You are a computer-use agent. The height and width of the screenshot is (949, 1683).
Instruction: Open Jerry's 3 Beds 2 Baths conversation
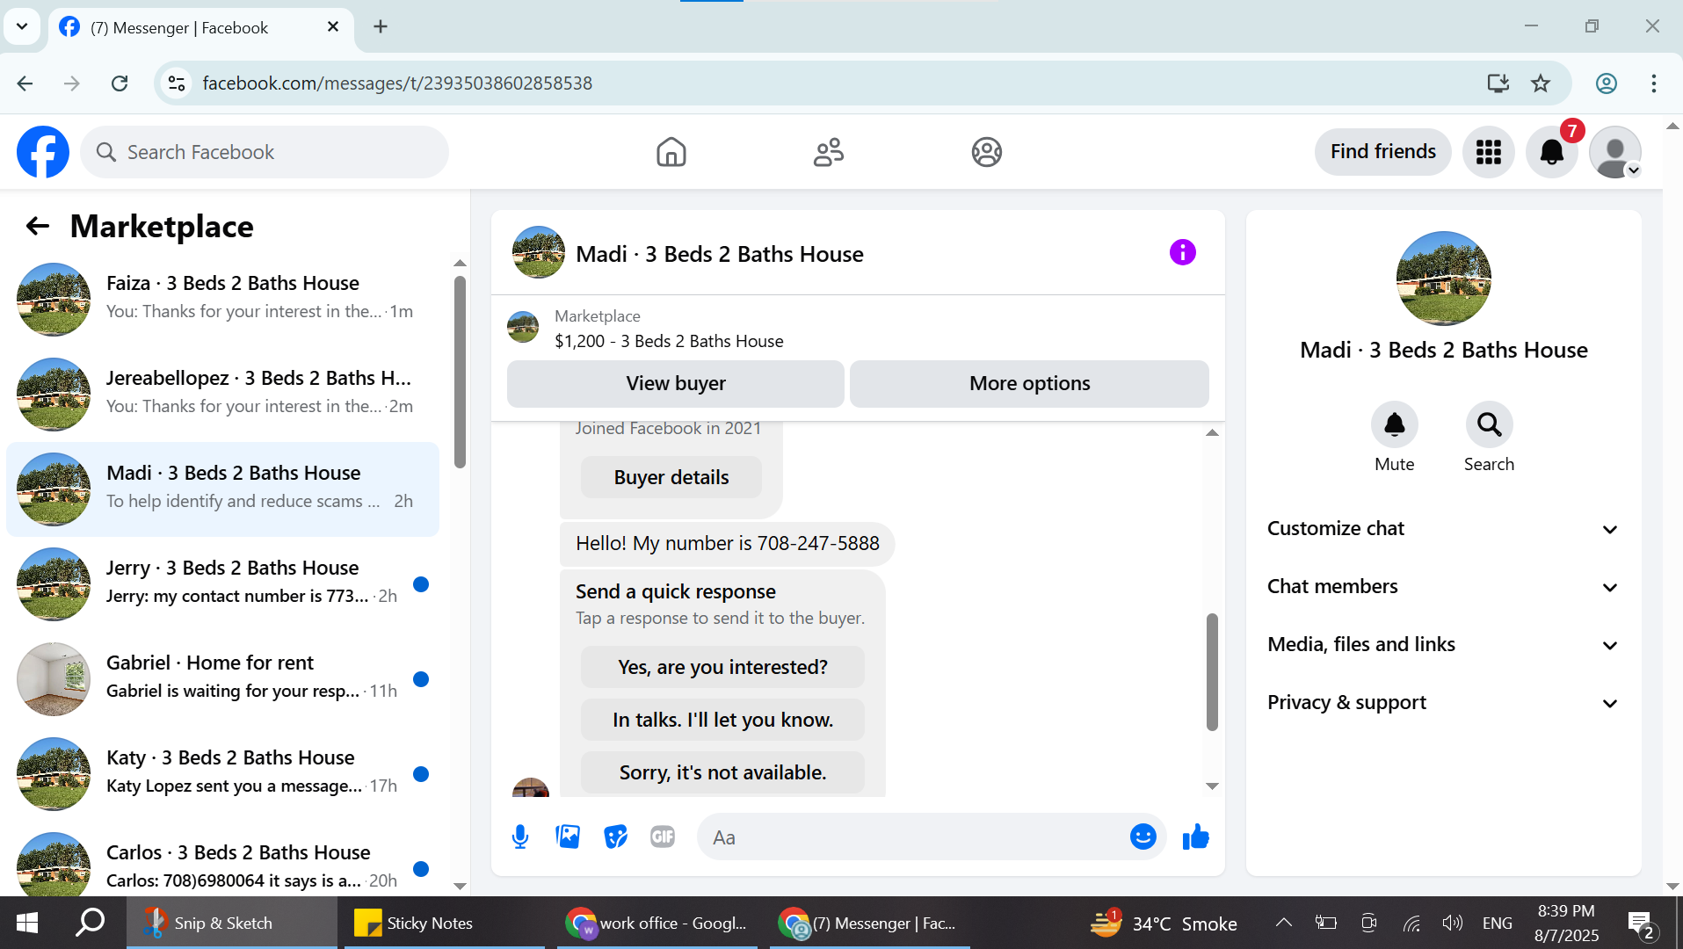(x=222, y=583)
